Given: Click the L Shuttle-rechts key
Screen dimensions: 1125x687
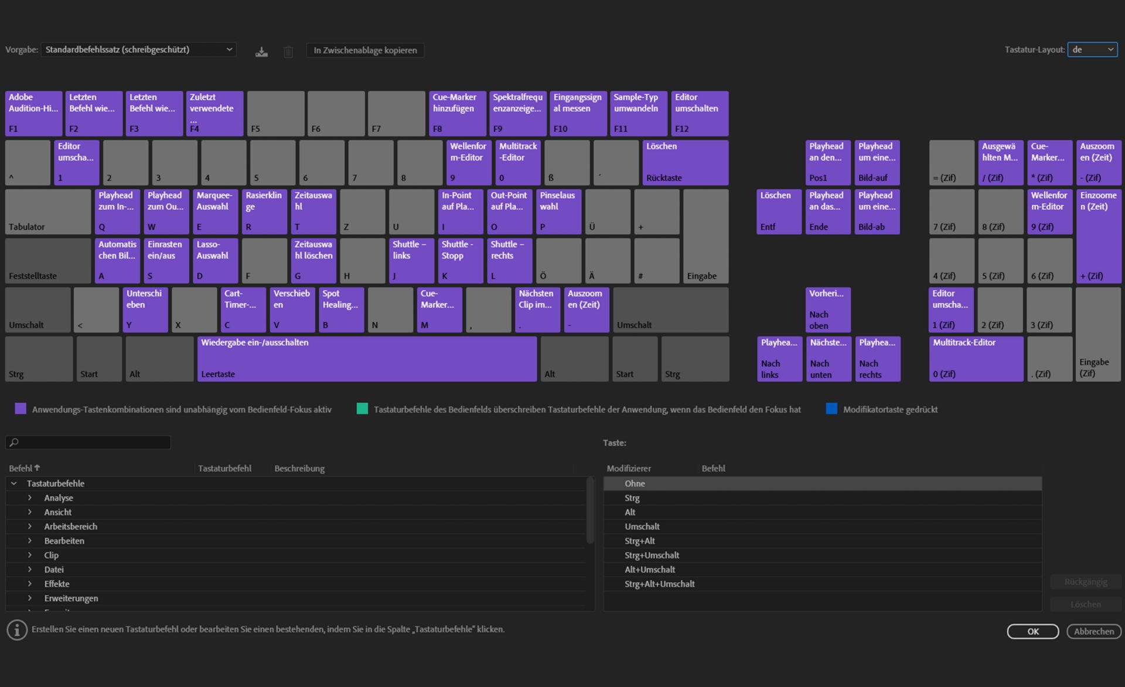Looking at the screenshot, I should [510, 261].
